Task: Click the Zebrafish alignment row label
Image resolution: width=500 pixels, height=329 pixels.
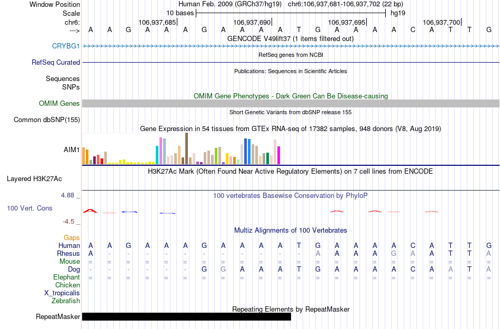Action: coord(66,301)
